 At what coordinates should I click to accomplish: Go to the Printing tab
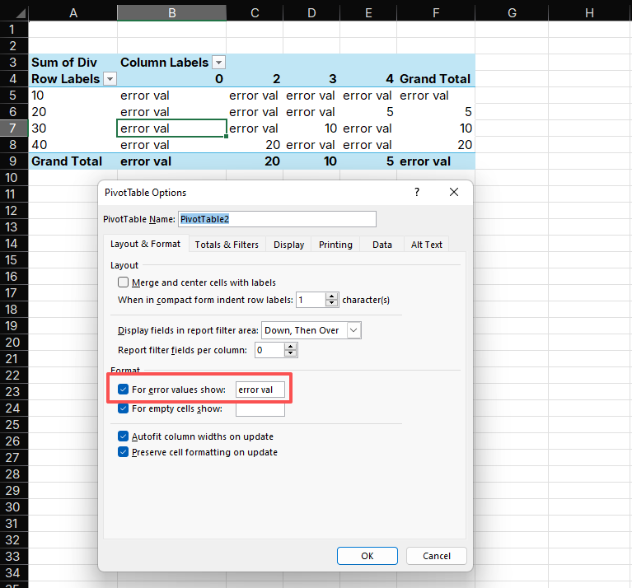[335, 245]
